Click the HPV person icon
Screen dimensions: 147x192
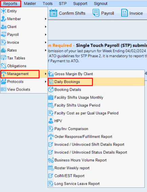click(x=51, y=121)
